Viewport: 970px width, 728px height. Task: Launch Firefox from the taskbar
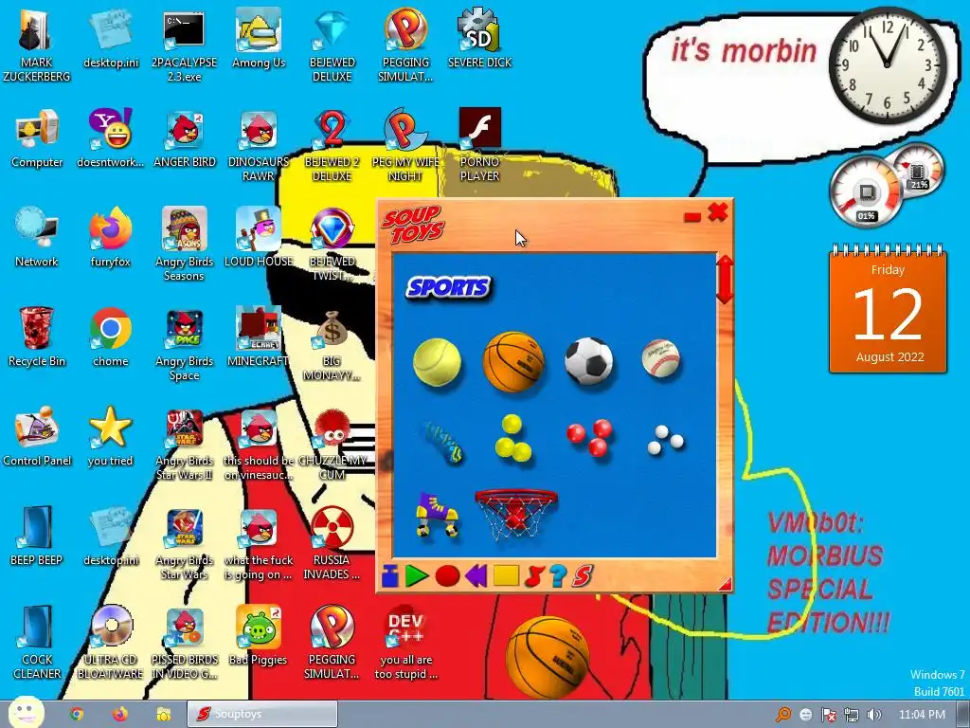(120, 715)
